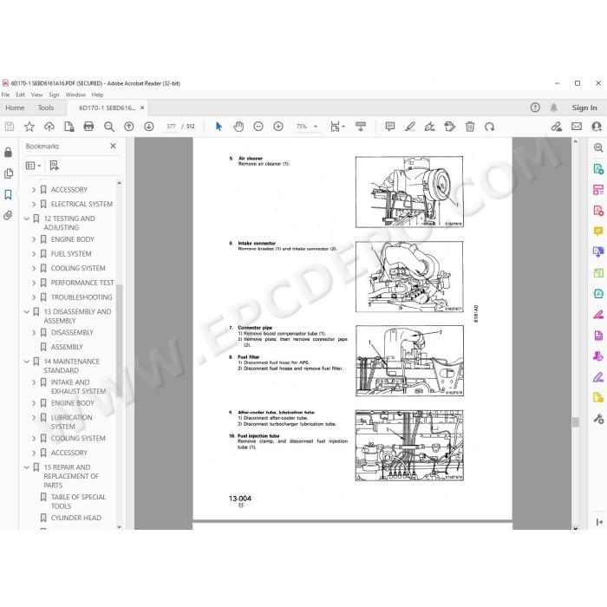Collapse 15 REPAIR AND REPLACEMENT OF PARTS
This screenshot has width=607, height=607.
(x=27, y=467)
